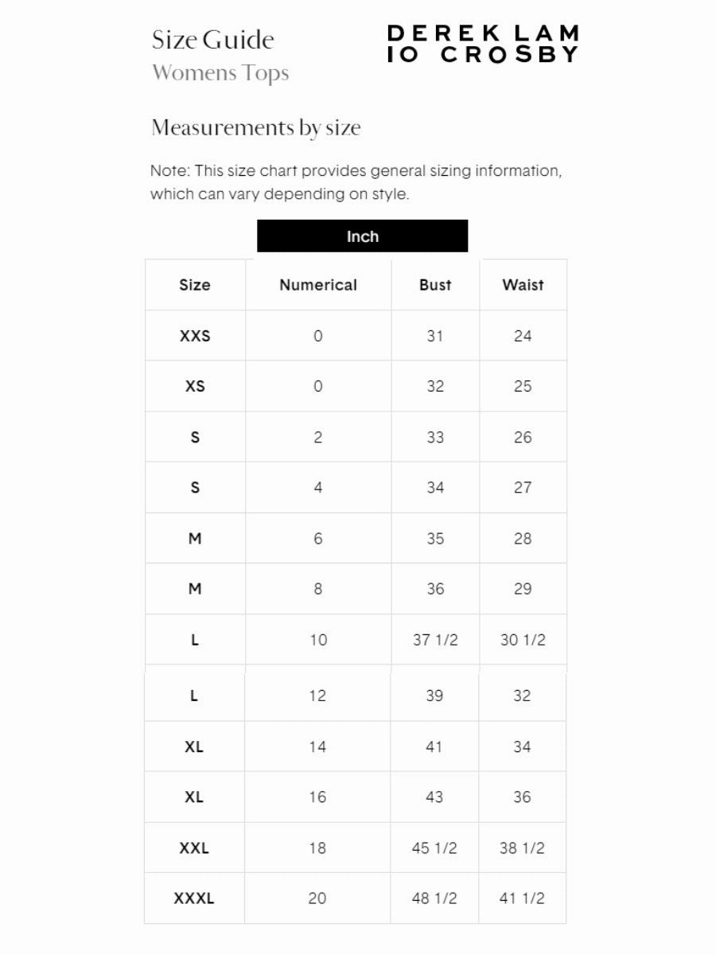Click the Size Guide heading
The width and height of the screenshot is (716, 955).
212,40
